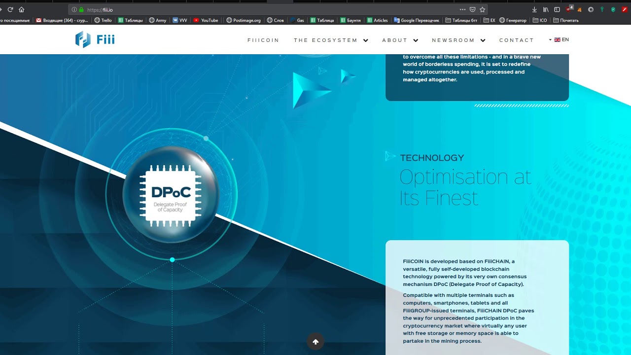Screen dimensions: 631x355
Task: Expand the Newsroom menu
Action: pos(459,40)
